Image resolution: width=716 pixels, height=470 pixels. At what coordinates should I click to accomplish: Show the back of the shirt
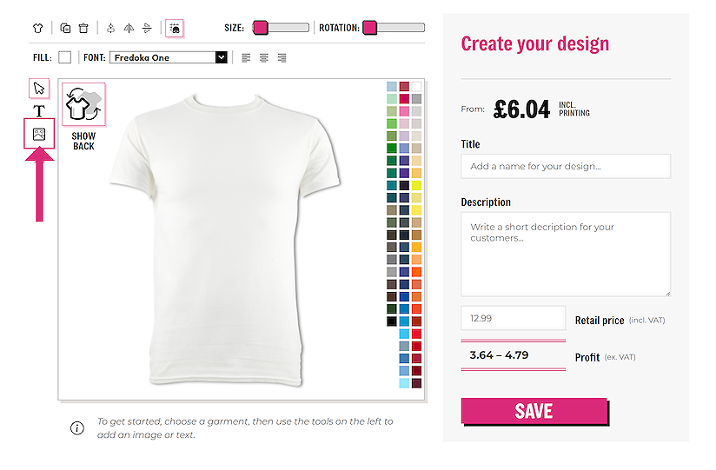click(x=83, y=117)
